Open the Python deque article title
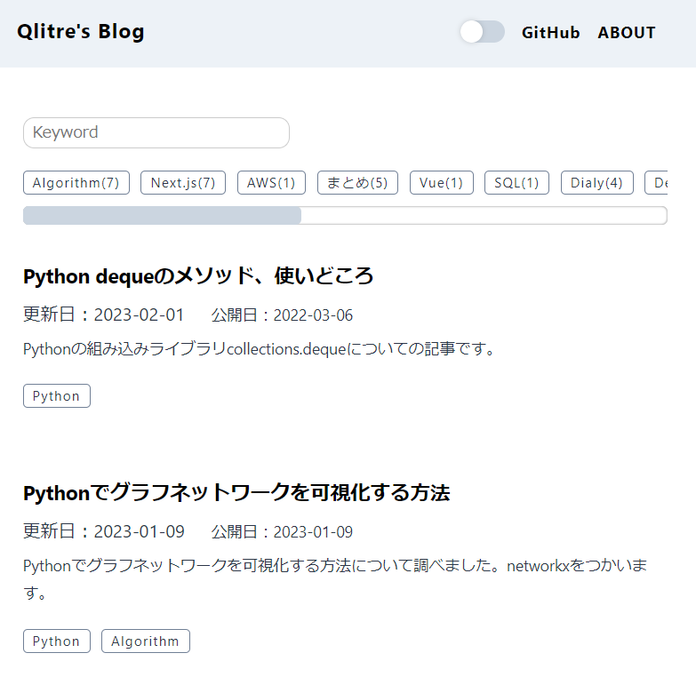Image resolution: width=696 pixels, height=685 pixels. (x=198, y=276)
